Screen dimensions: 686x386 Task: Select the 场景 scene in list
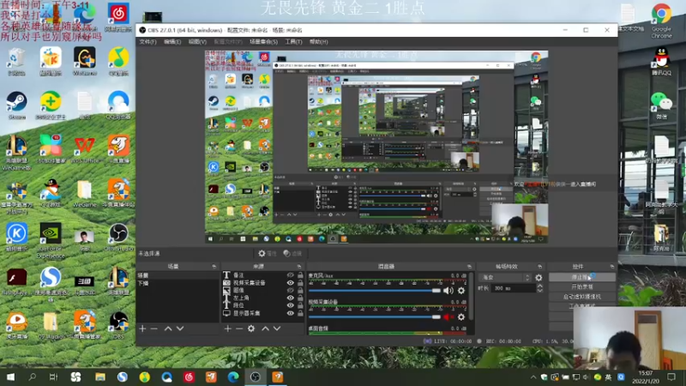[x=178, y=275]
